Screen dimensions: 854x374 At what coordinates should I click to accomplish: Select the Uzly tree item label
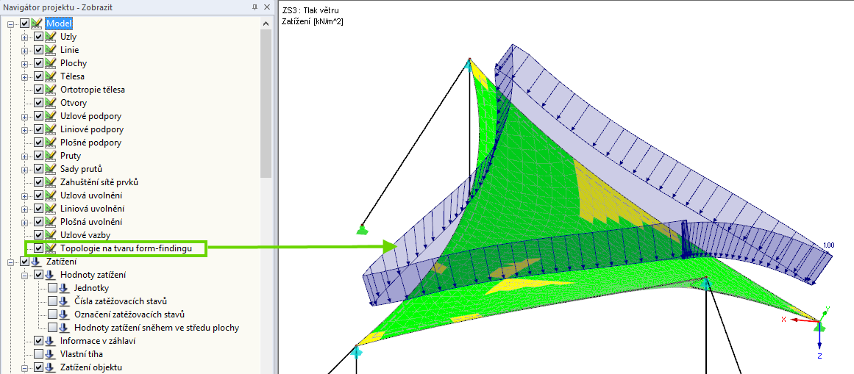(x=68, y=37)
